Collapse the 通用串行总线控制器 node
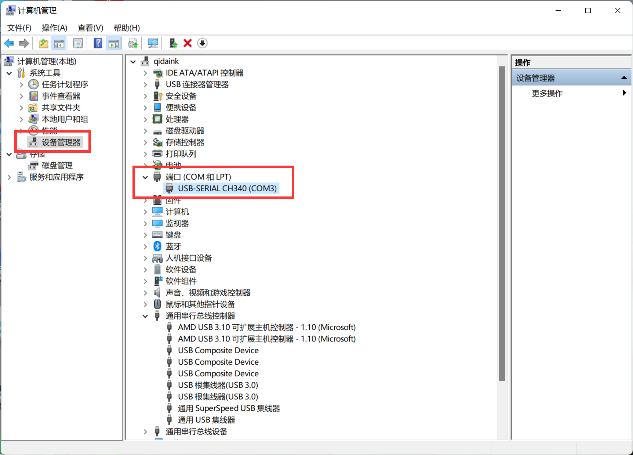Screen dimensions: 633x455 click(145, 316)
